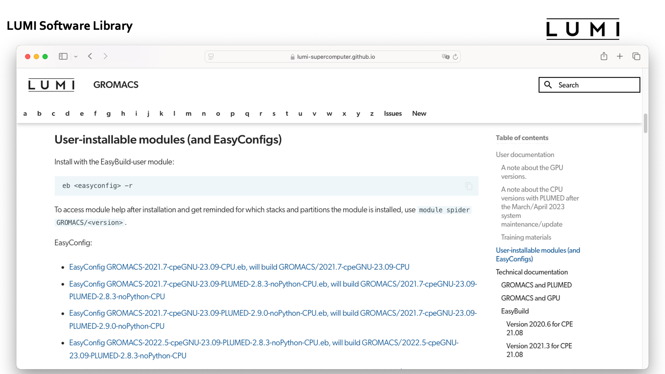
Task: Open EasyConfig GROMACS-2021.7-cpeGNU-23.09-CPU.eb link
Action: [239, 267]
